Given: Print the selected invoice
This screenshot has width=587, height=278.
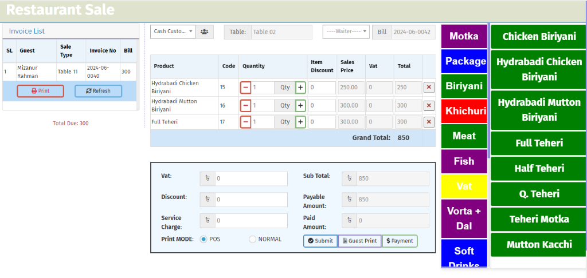Looking at the screenshot, I should [x=41, y=91].
